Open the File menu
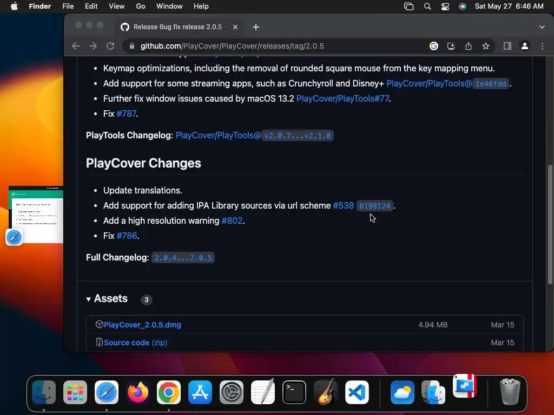 coord(68,6)
